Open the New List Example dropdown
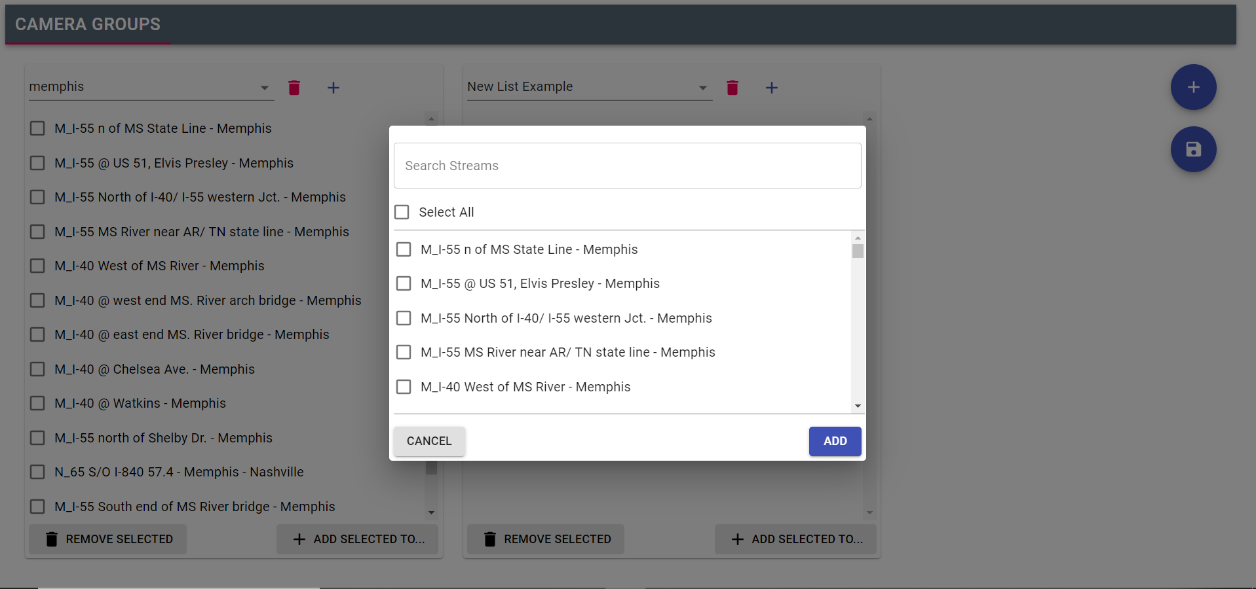Screen dimensions: 1256x589 pos(590,87)
